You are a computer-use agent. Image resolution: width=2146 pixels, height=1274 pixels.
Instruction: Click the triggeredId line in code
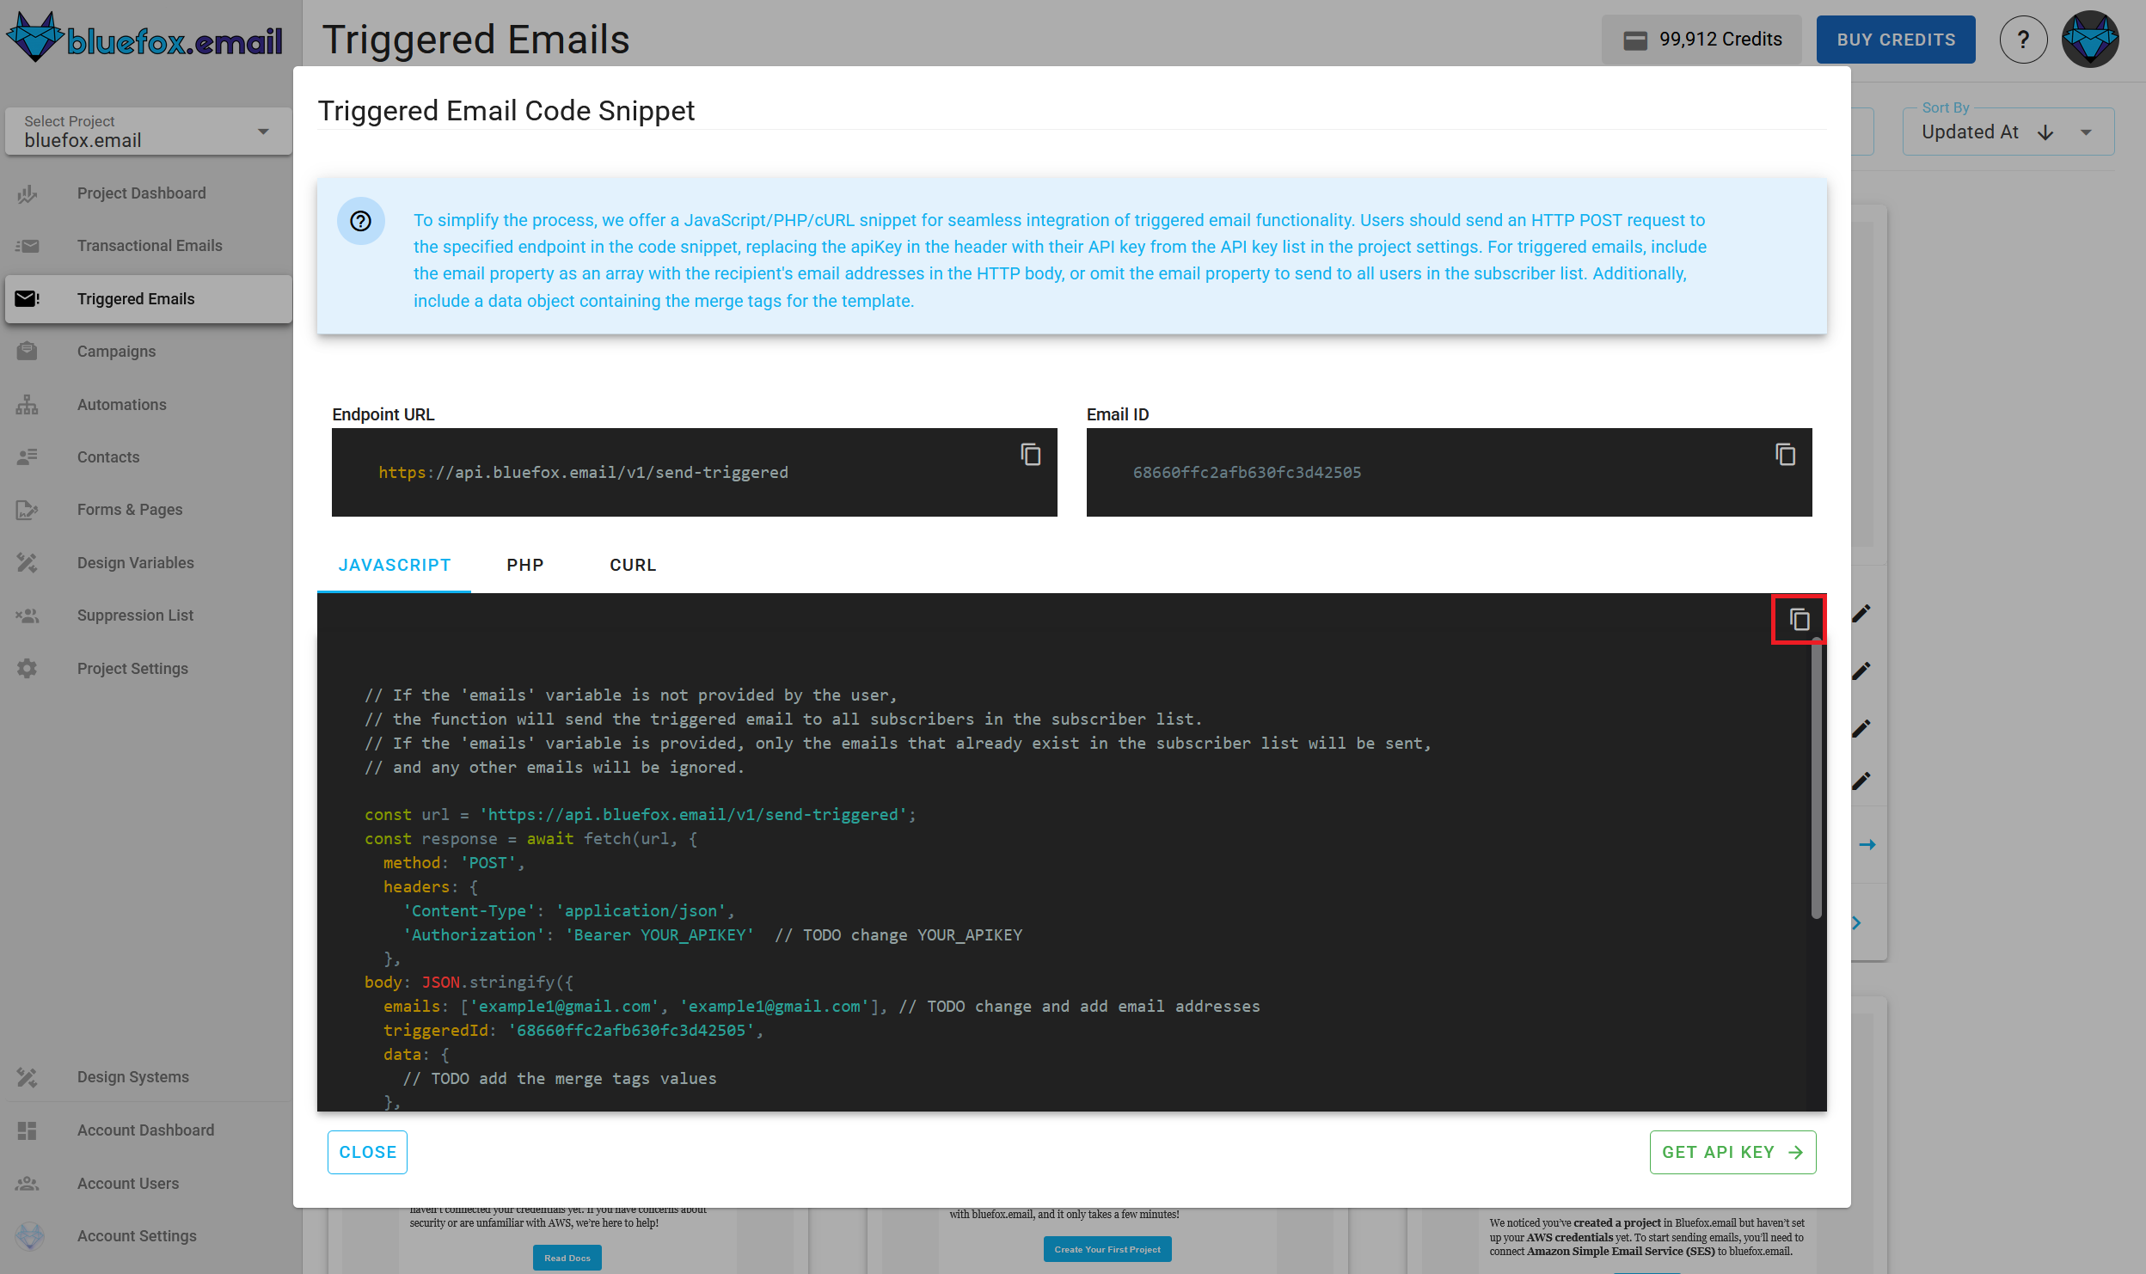tap(573, 1030)
